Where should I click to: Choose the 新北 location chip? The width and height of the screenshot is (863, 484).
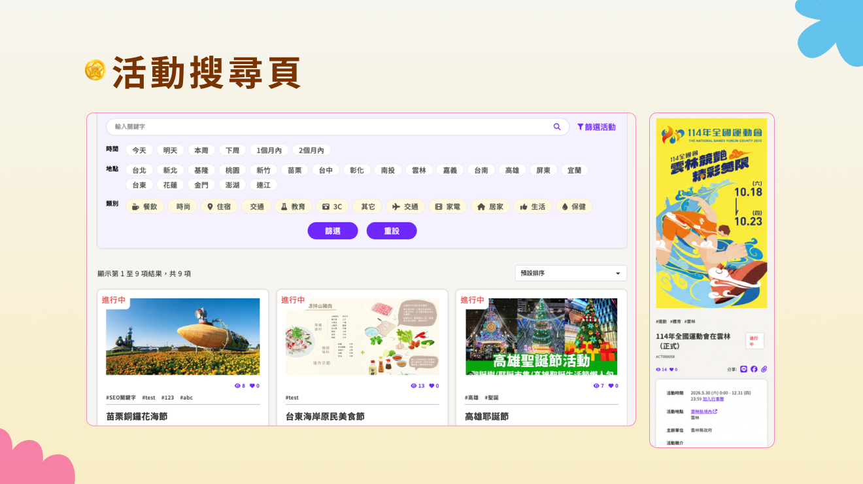point(170,170)
